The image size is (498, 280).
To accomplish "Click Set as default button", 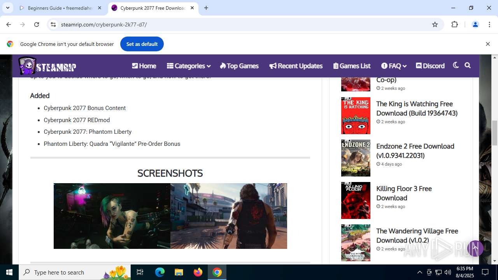I will point(142,44).
